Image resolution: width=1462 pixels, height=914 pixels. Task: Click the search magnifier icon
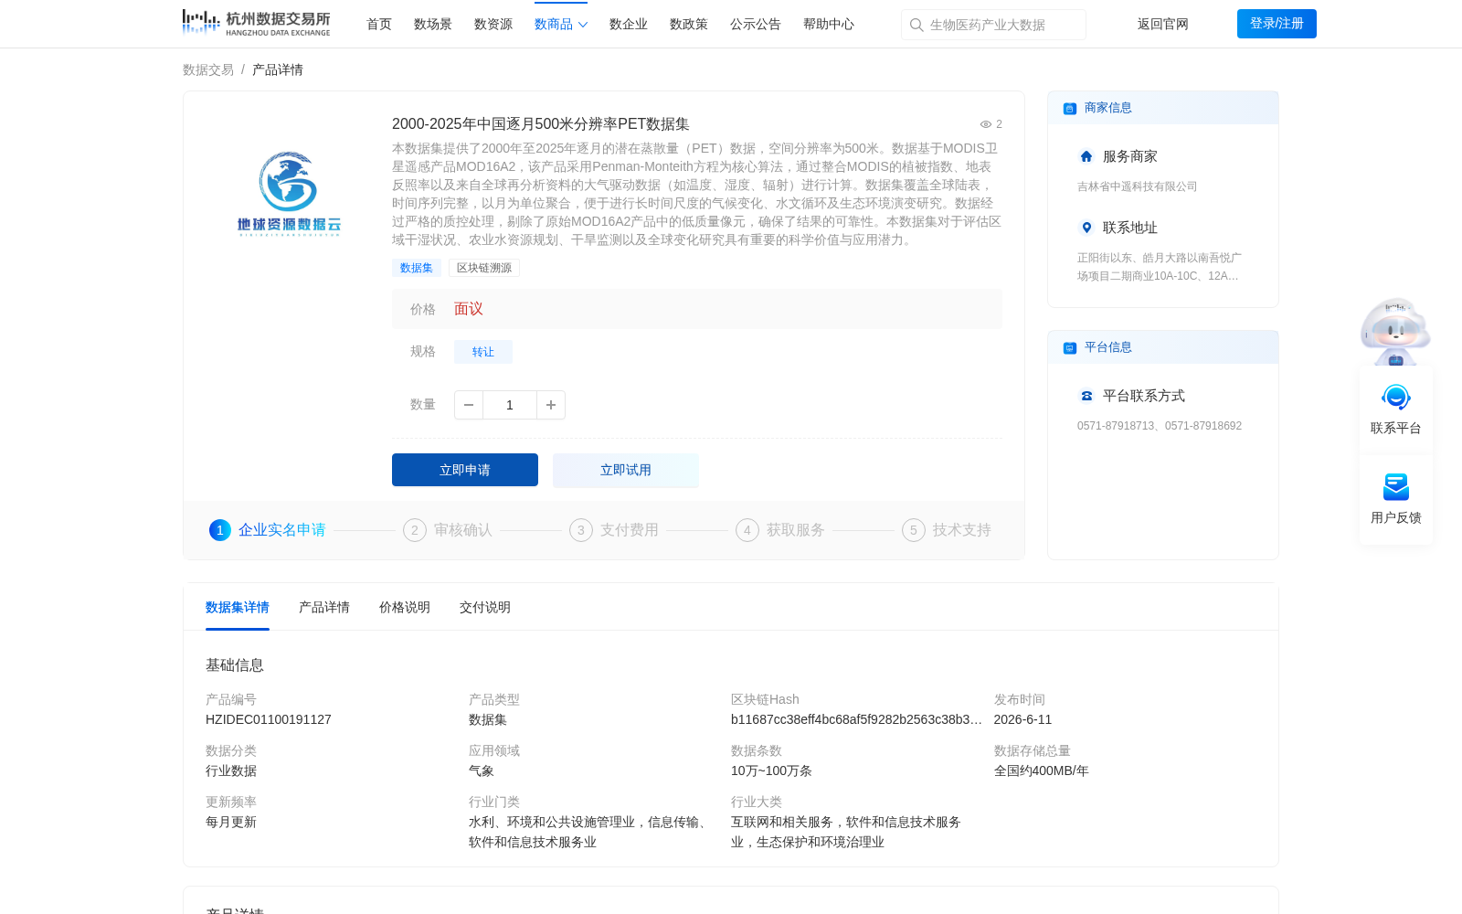916,25
